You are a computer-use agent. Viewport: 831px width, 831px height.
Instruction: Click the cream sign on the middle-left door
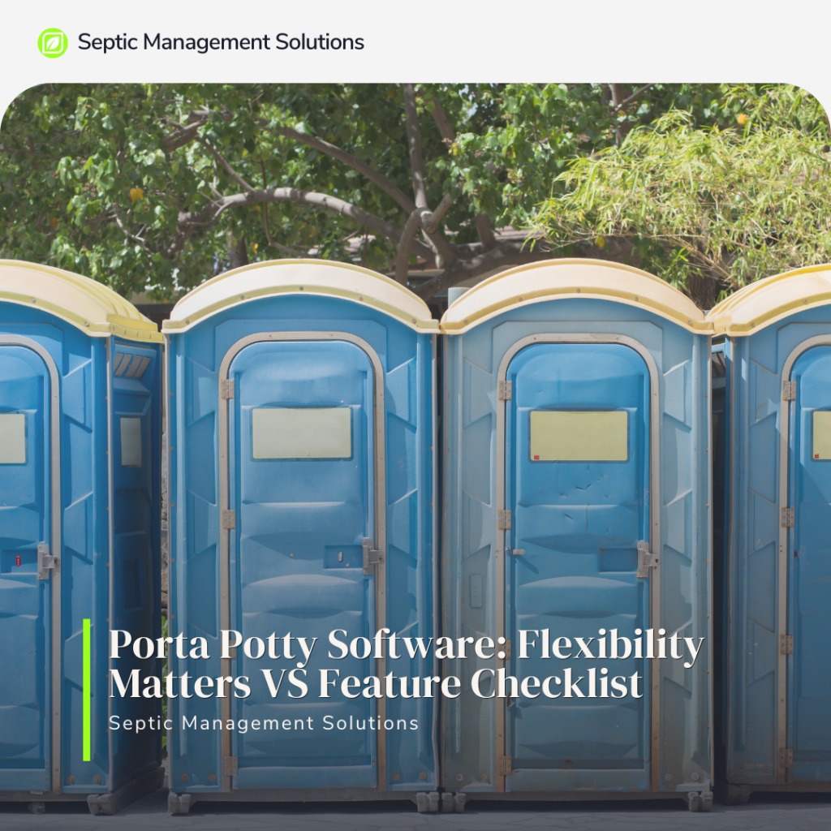302,433
